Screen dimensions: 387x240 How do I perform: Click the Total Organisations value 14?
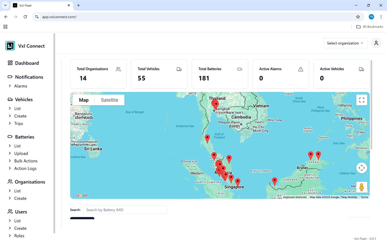coord(83,78)
